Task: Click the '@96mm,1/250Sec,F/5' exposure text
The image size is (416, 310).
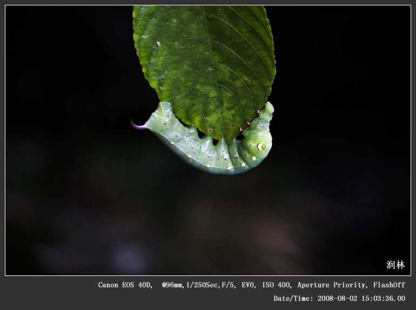Action: click(x=198, y=285)
